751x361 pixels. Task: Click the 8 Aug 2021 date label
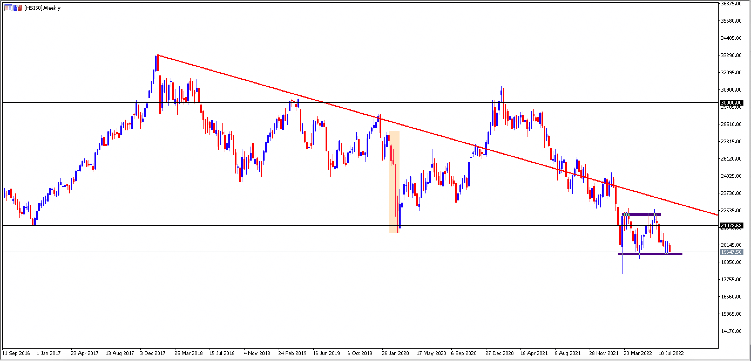(x=568, y=353)
